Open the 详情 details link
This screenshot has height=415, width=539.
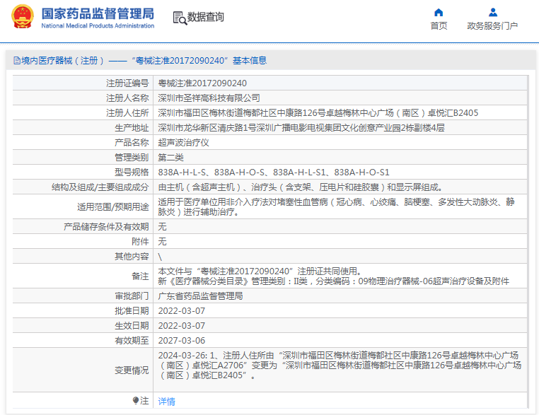[166, 402]
